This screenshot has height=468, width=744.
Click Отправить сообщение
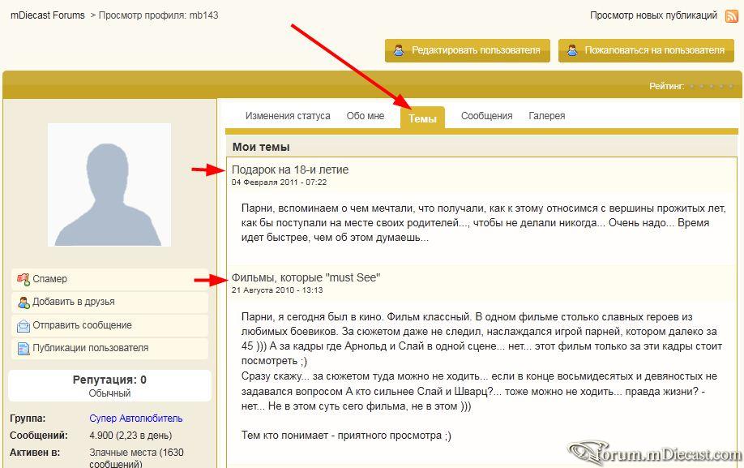coord(109,325)
